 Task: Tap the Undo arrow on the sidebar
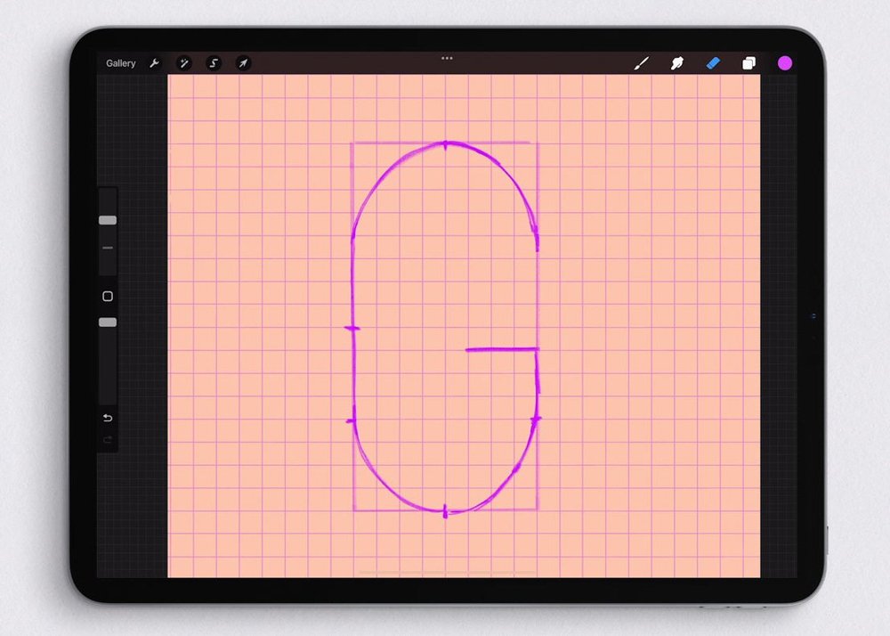click(107, 418)
